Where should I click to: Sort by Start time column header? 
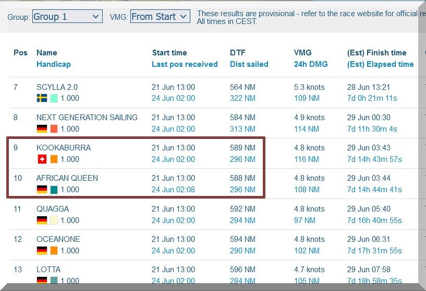(x=169, y=53)
